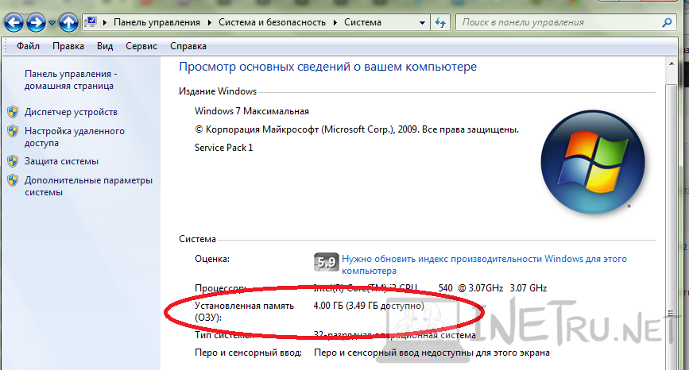
Task: Go up one level with Up arrow
Action: (68, 22)
